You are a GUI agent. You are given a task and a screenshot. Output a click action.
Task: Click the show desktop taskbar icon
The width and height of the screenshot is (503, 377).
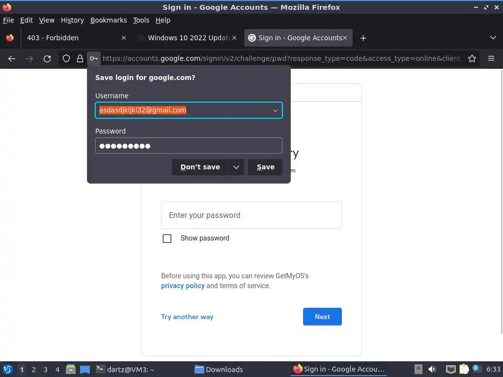pyautogui.click(x=85, y=370)
